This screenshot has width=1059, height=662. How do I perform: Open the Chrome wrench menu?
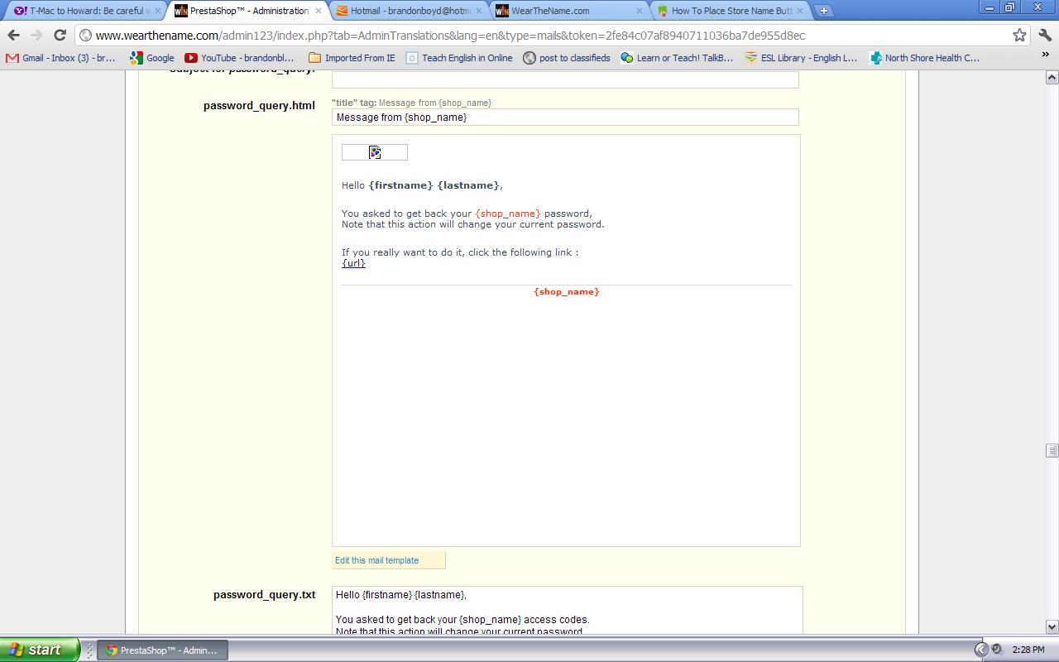[x=1045, y=35]
